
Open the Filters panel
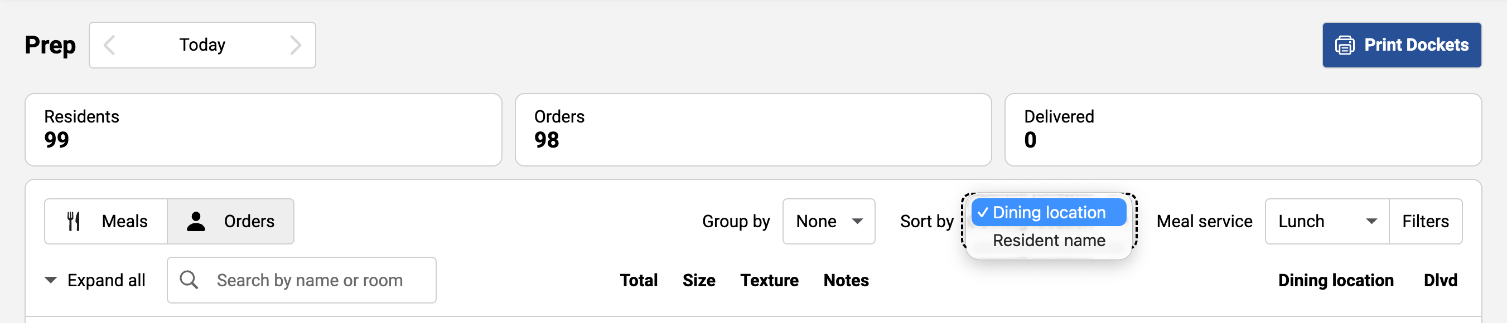1425,222
